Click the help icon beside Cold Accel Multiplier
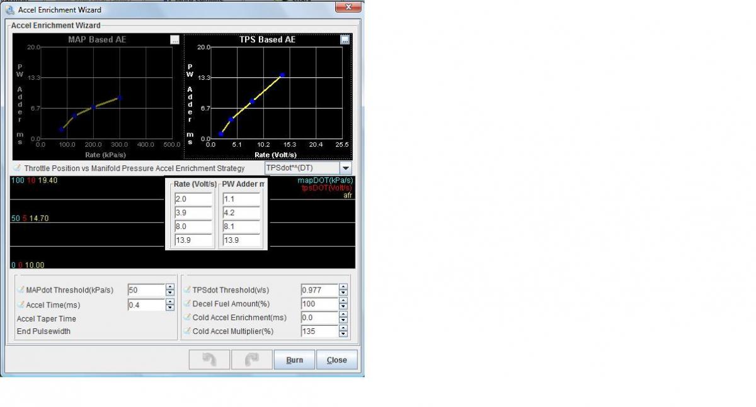The height and width of the screenshot is (407, 756). 187,332
